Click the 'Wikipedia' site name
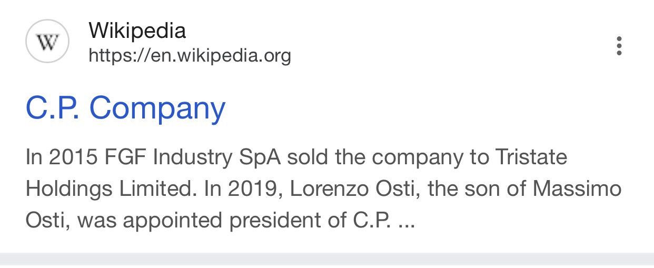This screenshot has width=654, height=268. pyautogui.click(x=137, y=31)
